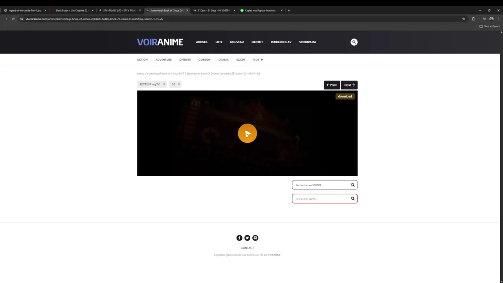Viewport: 503px width, 283px height.
Task: View site information icon in address bar
Action: pos(21,19)
